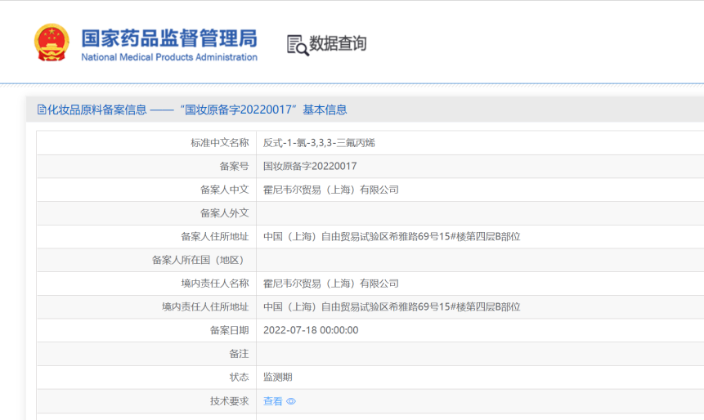Open the 数据查询 search icon
Viewport: 704px width, 420px height.
298,45
